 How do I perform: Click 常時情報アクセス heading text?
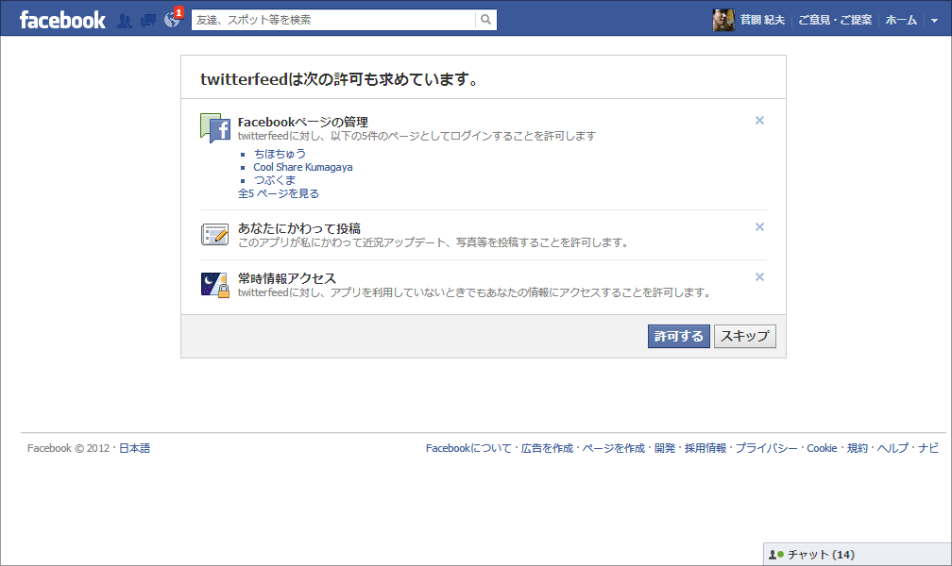point(286,278)
